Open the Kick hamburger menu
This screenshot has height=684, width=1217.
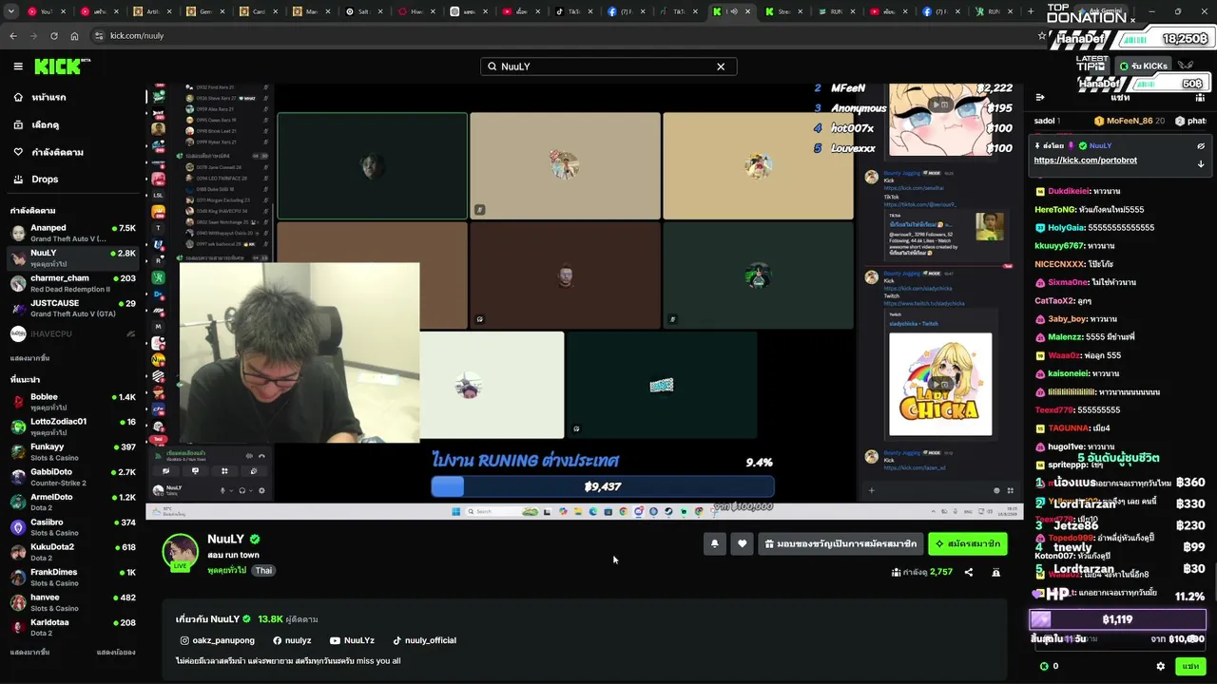tap(18, 66)
